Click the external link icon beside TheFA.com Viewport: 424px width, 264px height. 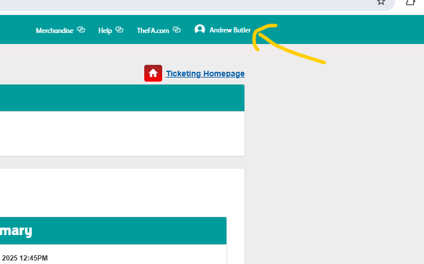coord(177,30)
